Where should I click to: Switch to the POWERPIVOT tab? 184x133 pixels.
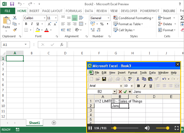pyautogui.click(x=150, y=11)
